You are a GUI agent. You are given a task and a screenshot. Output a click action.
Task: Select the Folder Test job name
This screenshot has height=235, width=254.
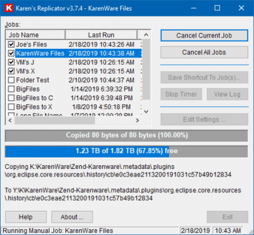coord(32,80)
